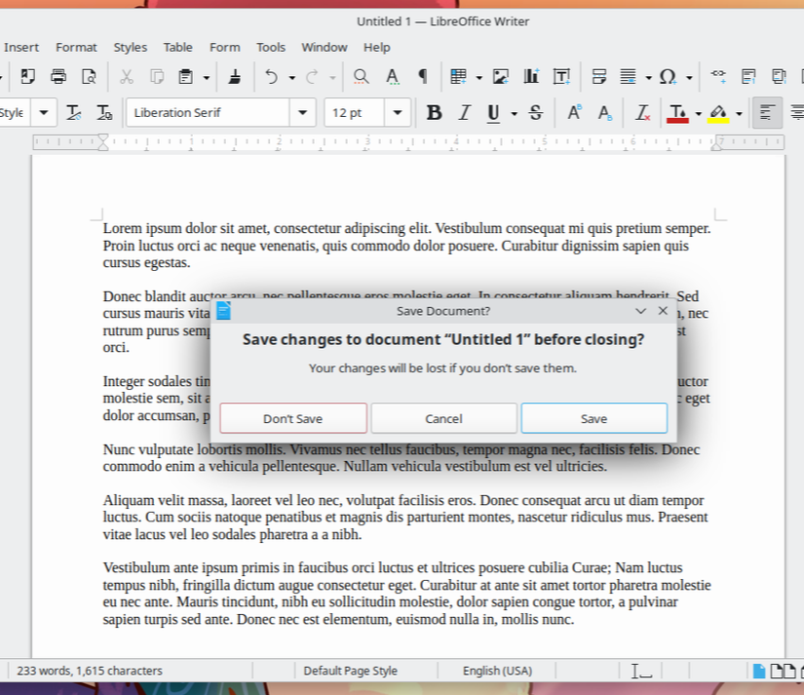Screen dimensions: 804x695
Task: Click the Don't Save button
Action: (x=293, y=418)
